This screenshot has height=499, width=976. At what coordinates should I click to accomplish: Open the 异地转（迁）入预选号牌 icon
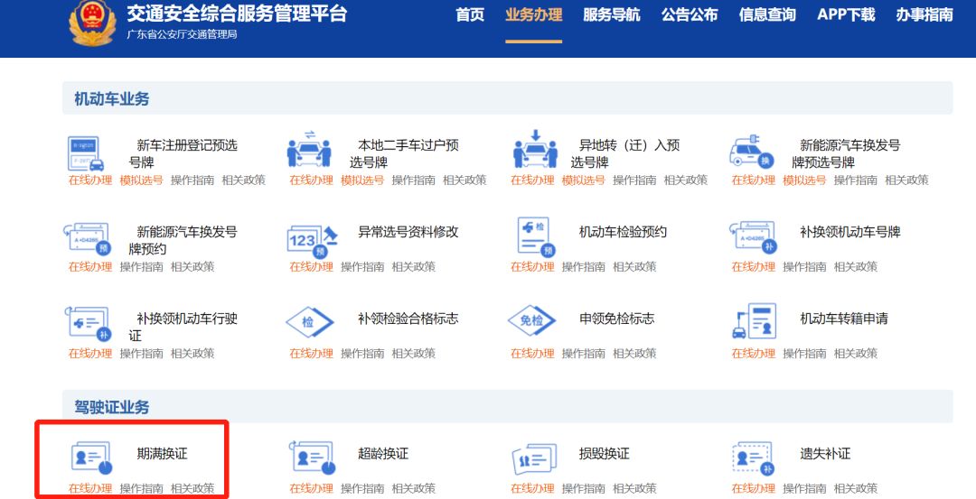pyautogui.click(x=535, y=149)
